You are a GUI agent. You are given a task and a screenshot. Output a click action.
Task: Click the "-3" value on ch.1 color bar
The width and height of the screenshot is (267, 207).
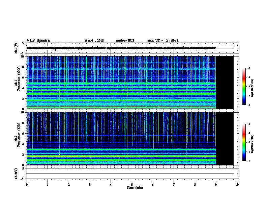[x=248, y=68]
